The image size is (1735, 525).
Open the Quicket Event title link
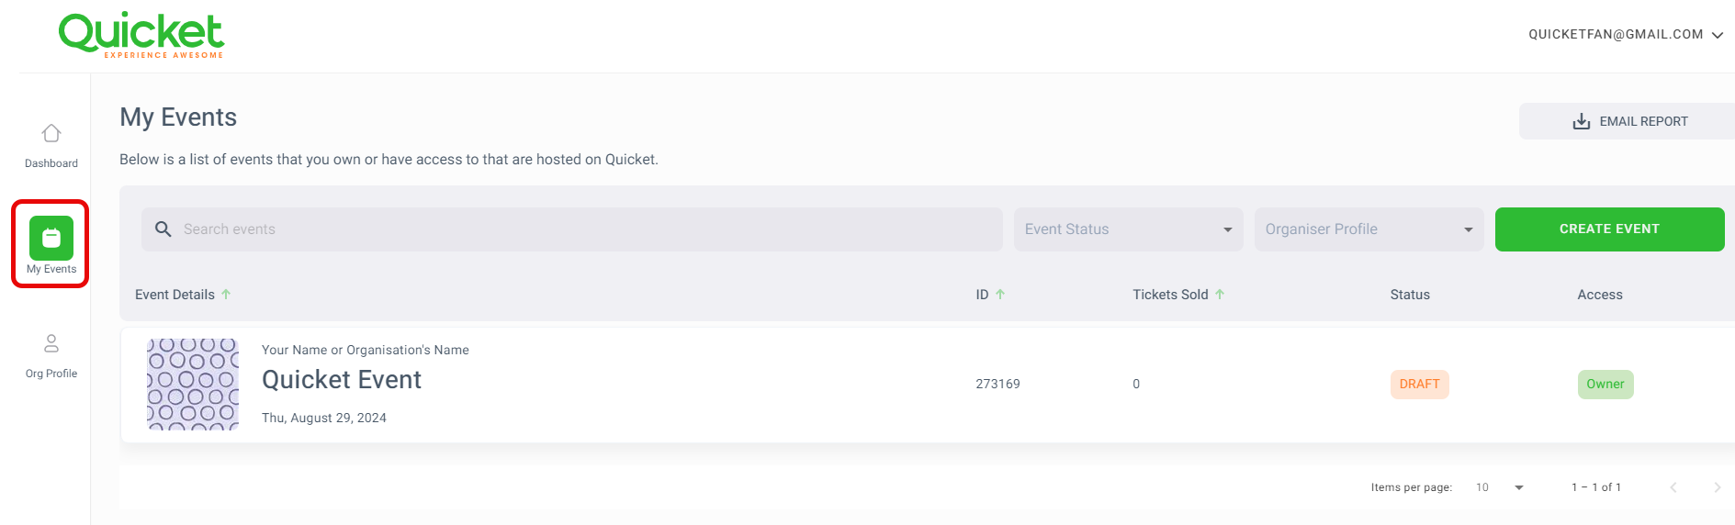point(342,380)
